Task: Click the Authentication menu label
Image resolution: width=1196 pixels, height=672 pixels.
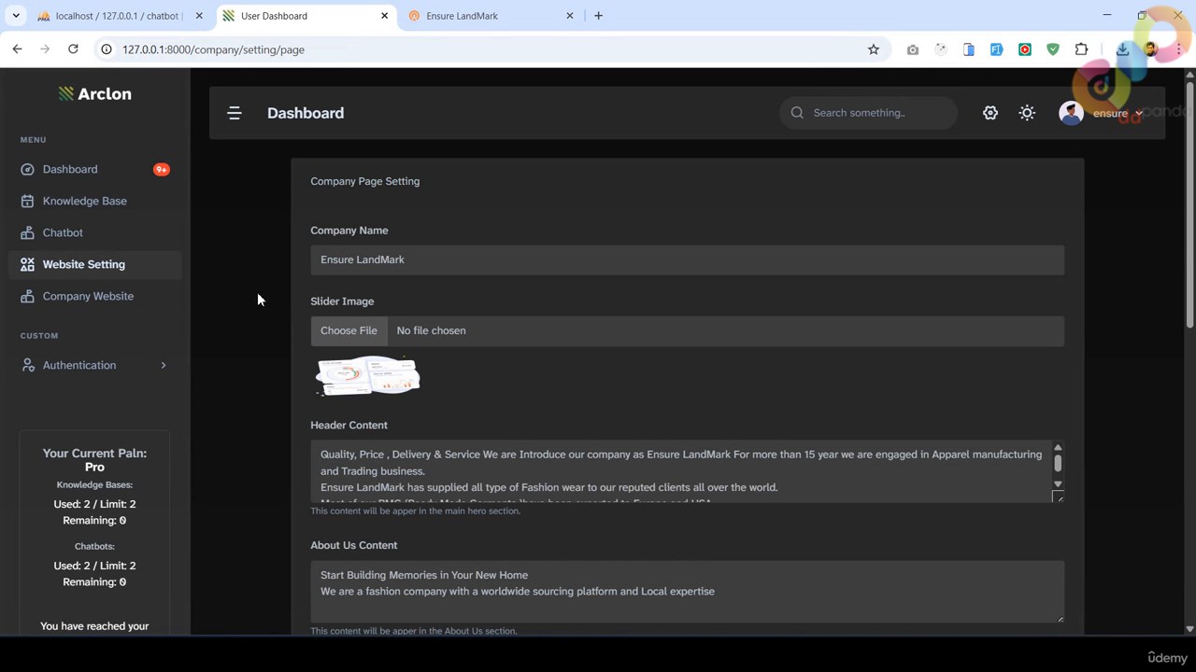Action: tap(79, 365)
